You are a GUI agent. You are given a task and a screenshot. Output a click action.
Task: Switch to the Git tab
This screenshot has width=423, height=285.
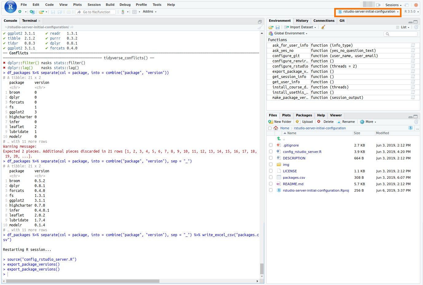[x=342, y=21]
